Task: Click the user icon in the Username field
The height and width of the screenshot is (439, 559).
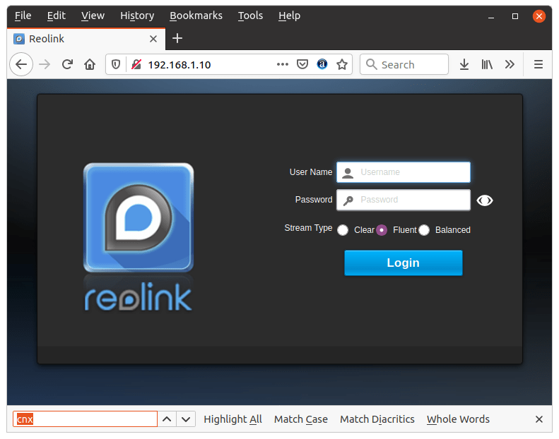Action: pos(348,173)
